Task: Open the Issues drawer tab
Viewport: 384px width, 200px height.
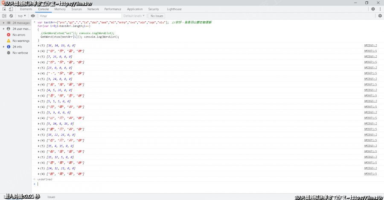Action: tap(51, 197)
